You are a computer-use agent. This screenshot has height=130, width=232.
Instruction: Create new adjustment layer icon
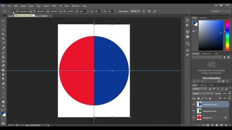(212, 125)
